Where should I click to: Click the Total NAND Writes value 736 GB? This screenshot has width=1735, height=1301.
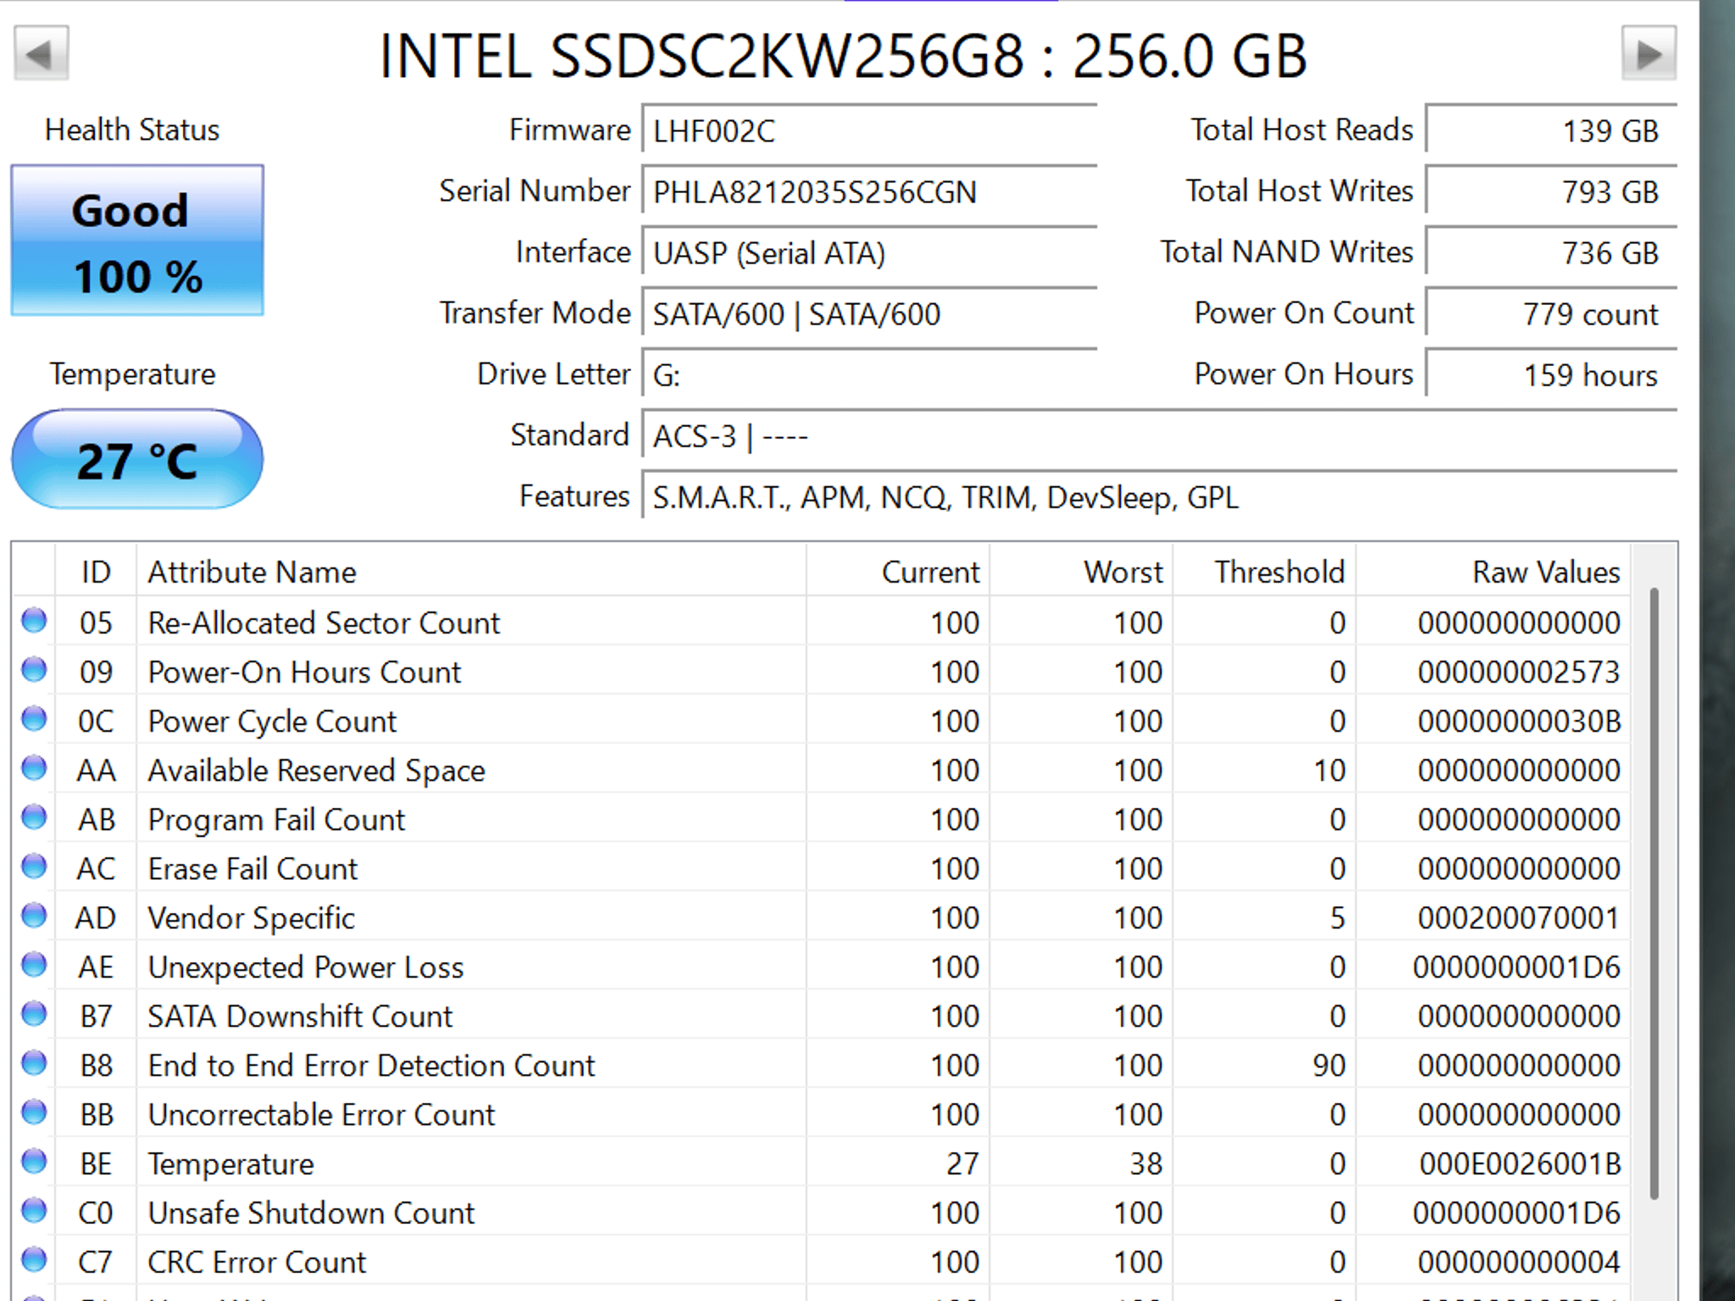[1551, 252]
